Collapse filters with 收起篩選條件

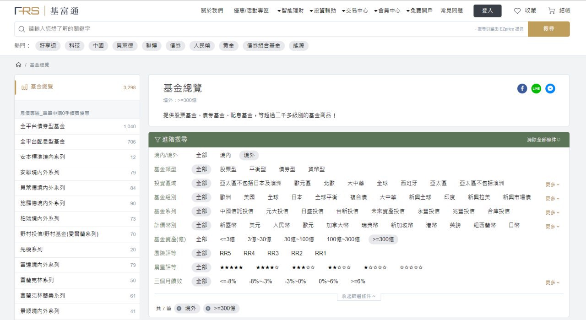point(358,297)
